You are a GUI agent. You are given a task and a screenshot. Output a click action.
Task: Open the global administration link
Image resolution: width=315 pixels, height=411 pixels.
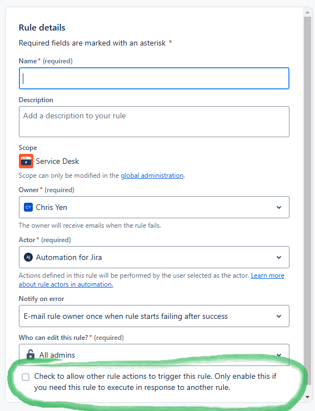pos(152,176)
